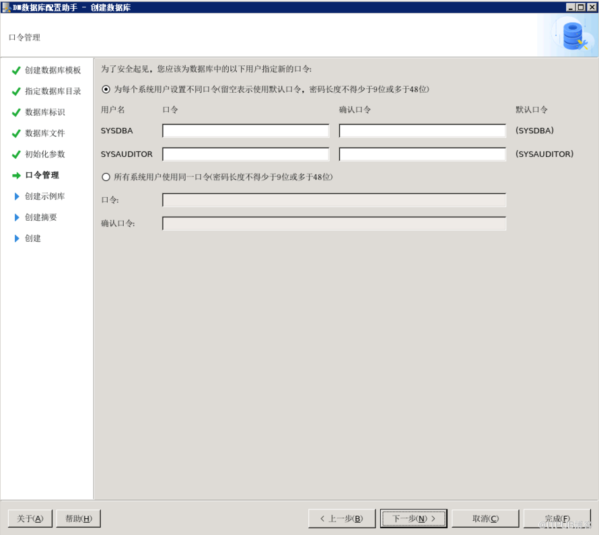Click the 口令管理 page heading
The width and height of the screenshot is (599, 535).
point(24,38)
